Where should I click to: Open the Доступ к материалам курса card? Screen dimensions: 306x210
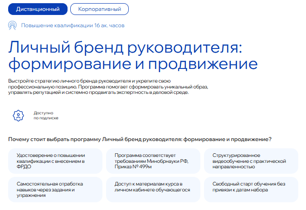click(153, 190)
